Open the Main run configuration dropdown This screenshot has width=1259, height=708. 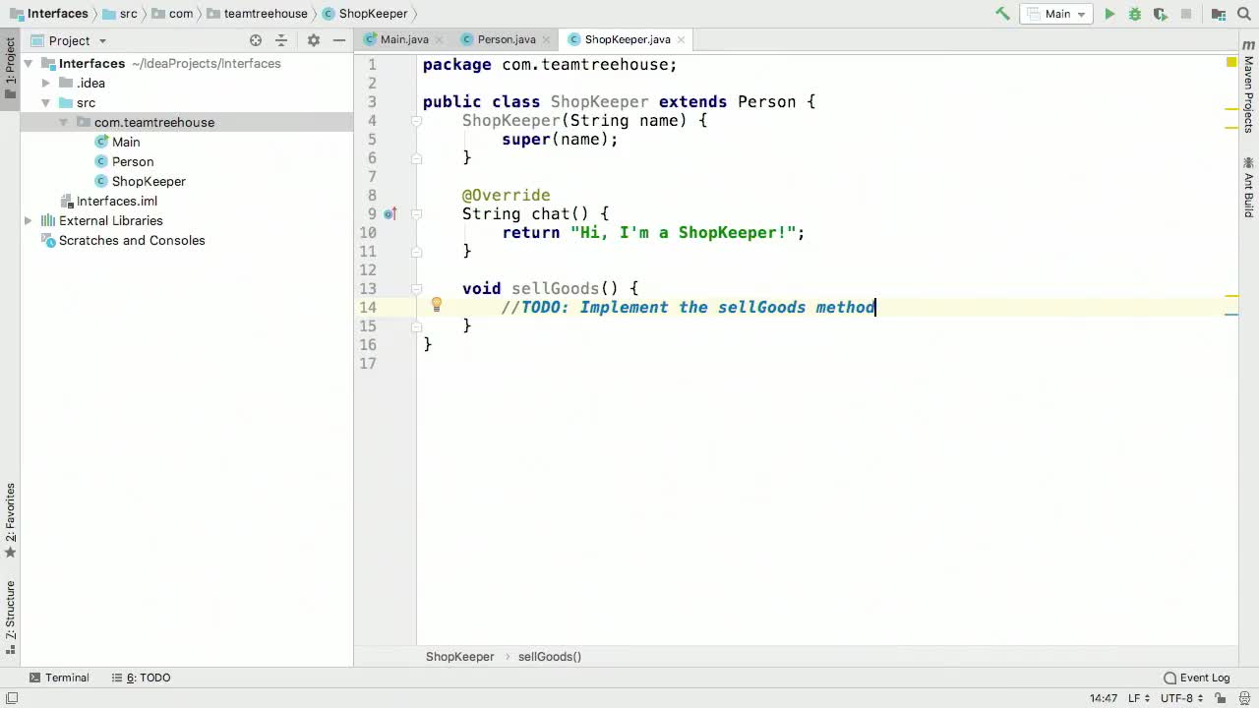[1056, 14]
